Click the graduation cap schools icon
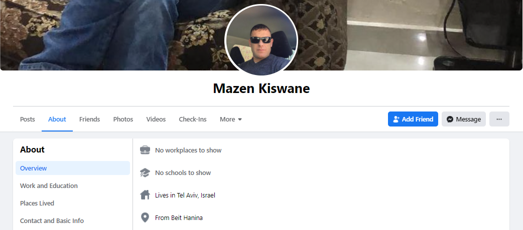This screenshot has width=523, height=230. point(145,172)
